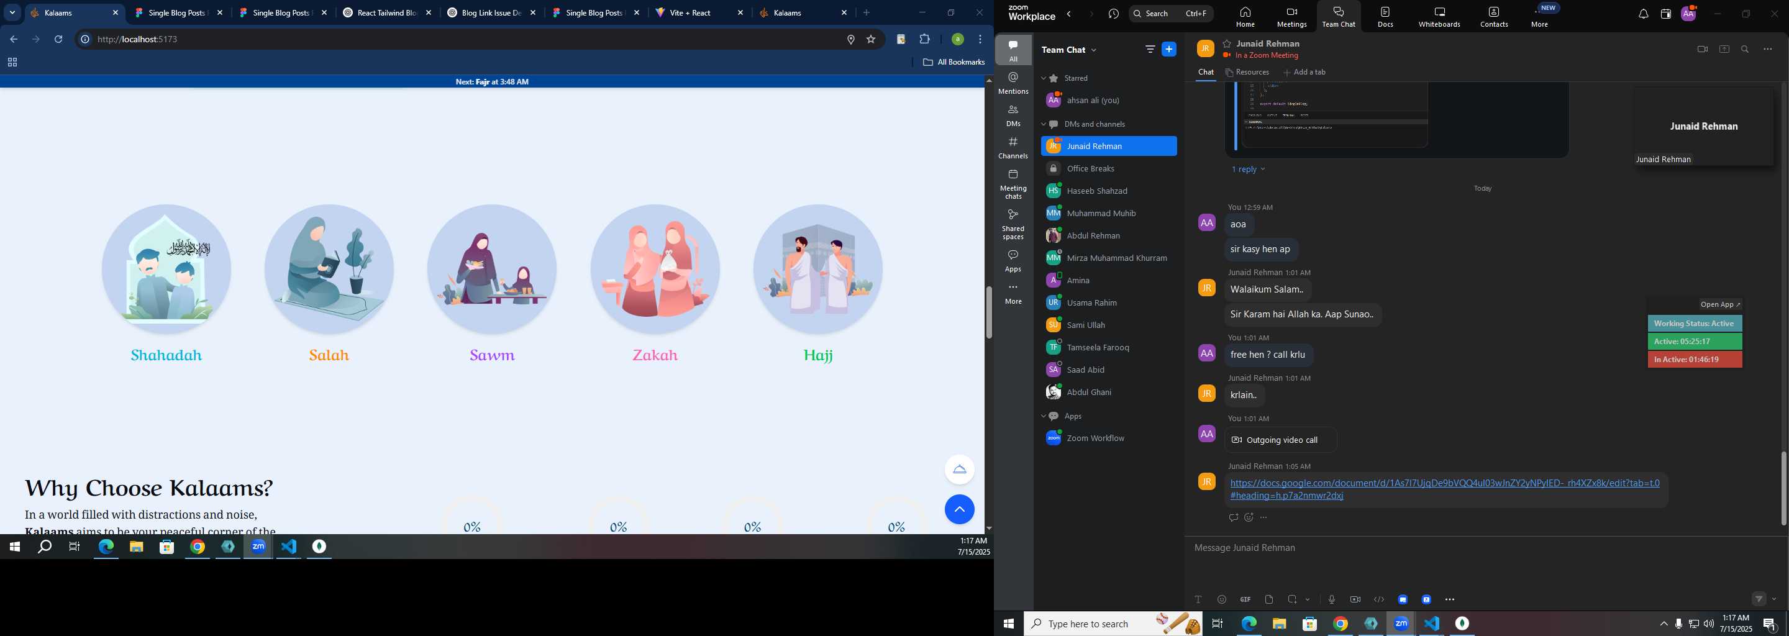Click the blue scroll-to-top arrow button
Image resolution: width=1789 pixels, height=636 pixels.
(959, 510)
